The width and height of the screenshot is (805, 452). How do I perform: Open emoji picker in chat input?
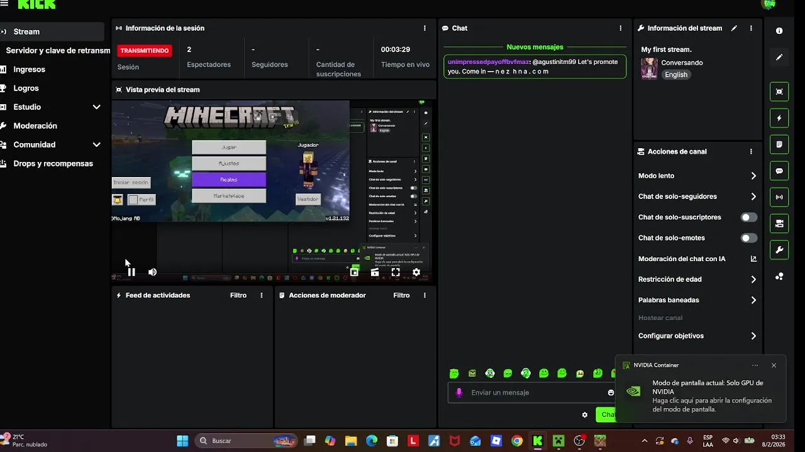click(611, 392)
